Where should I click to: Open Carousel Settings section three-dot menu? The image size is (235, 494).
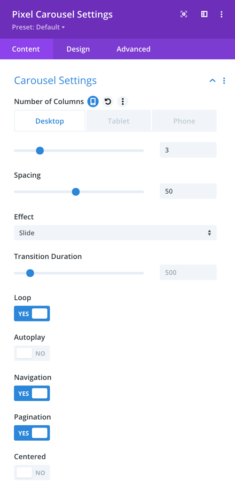pos(224,81)
